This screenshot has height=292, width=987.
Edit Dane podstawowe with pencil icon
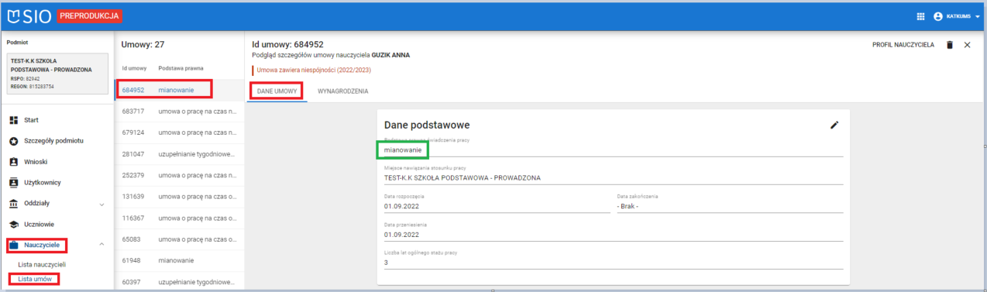coord(834,125)
